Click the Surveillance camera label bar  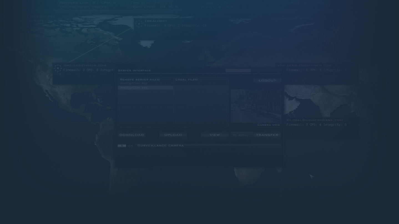tap(208, 145)
